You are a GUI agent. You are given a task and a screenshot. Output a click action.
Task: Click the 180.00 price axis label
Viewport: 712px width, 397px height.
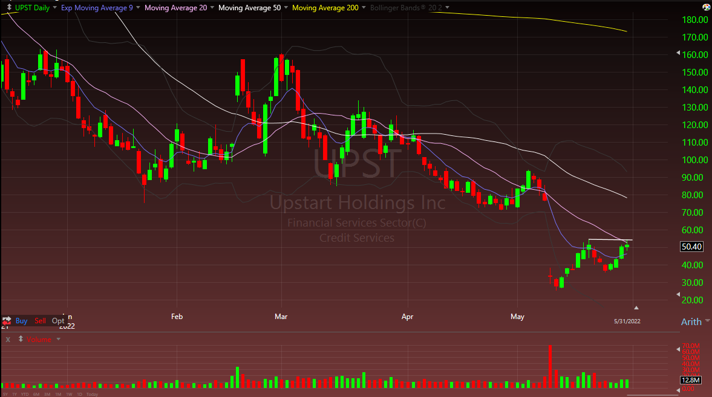pyautogui.click(x=695, y=20)
